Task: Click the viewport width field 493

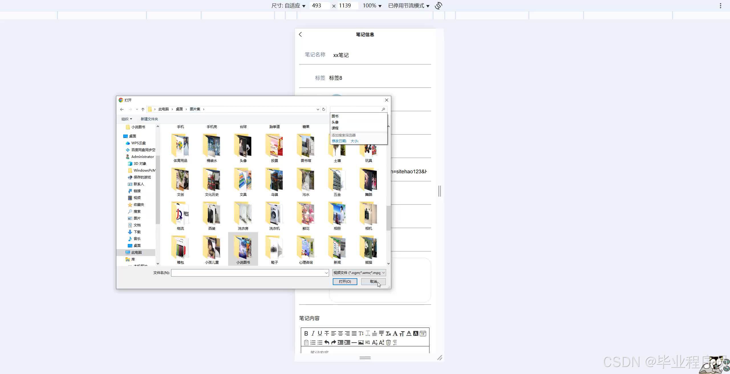Action: pyautogui.click(x=320, y=5)
